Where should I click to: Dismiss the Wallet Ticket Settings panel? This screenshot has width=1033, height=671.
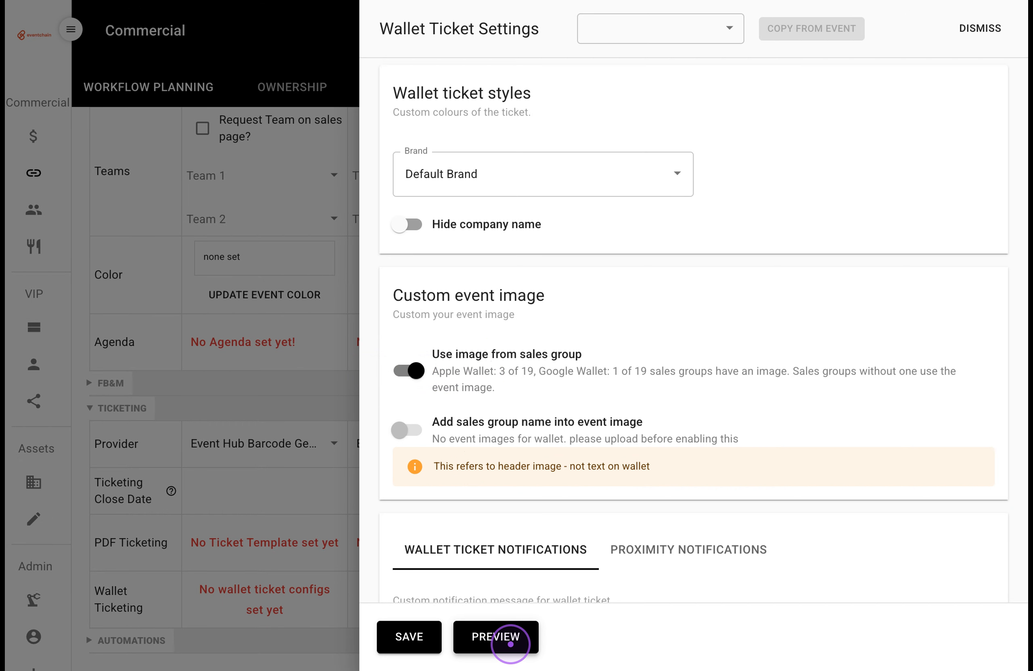980,29
